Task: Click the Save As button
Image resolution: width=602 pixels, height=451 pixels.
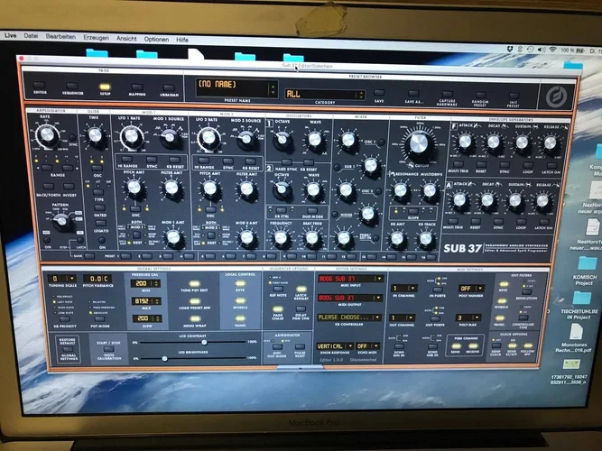Action: (413, 94)
